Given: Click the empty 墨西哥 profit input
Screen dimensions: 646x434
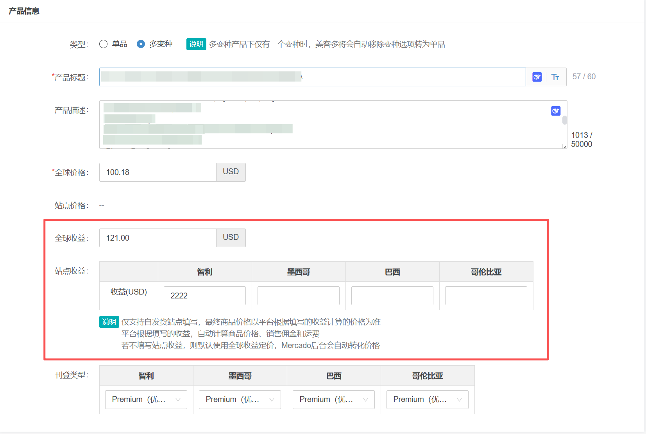Looking at the screenshot, I should tap(298, 296).
